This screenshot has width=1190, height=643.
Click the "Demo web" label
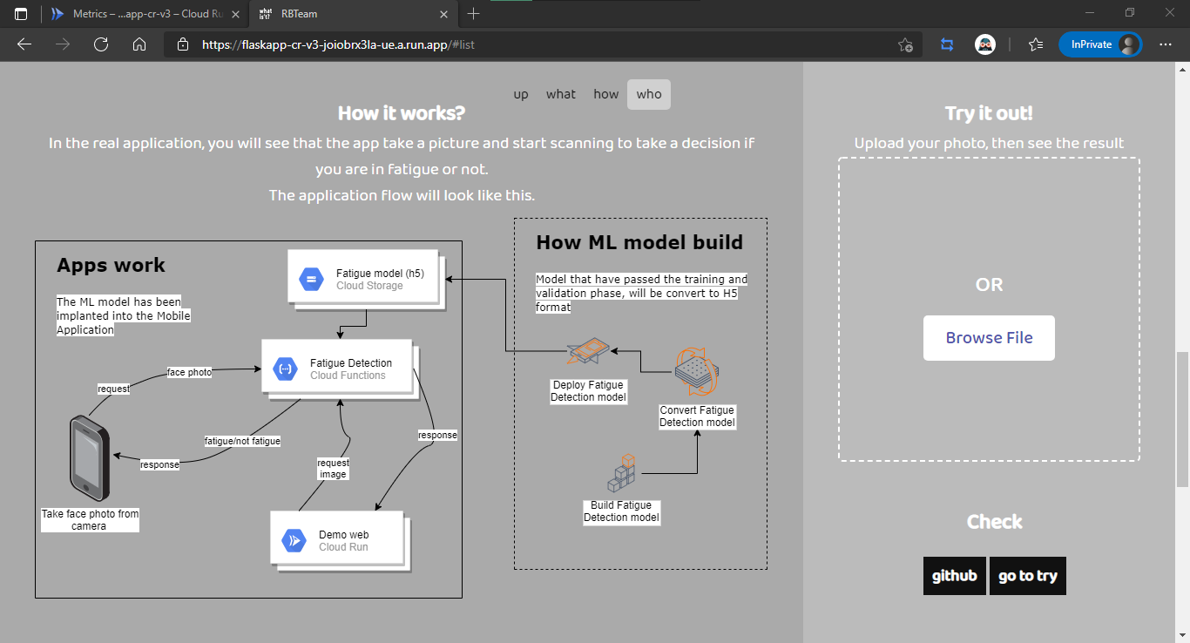click(x=344, y=535)
